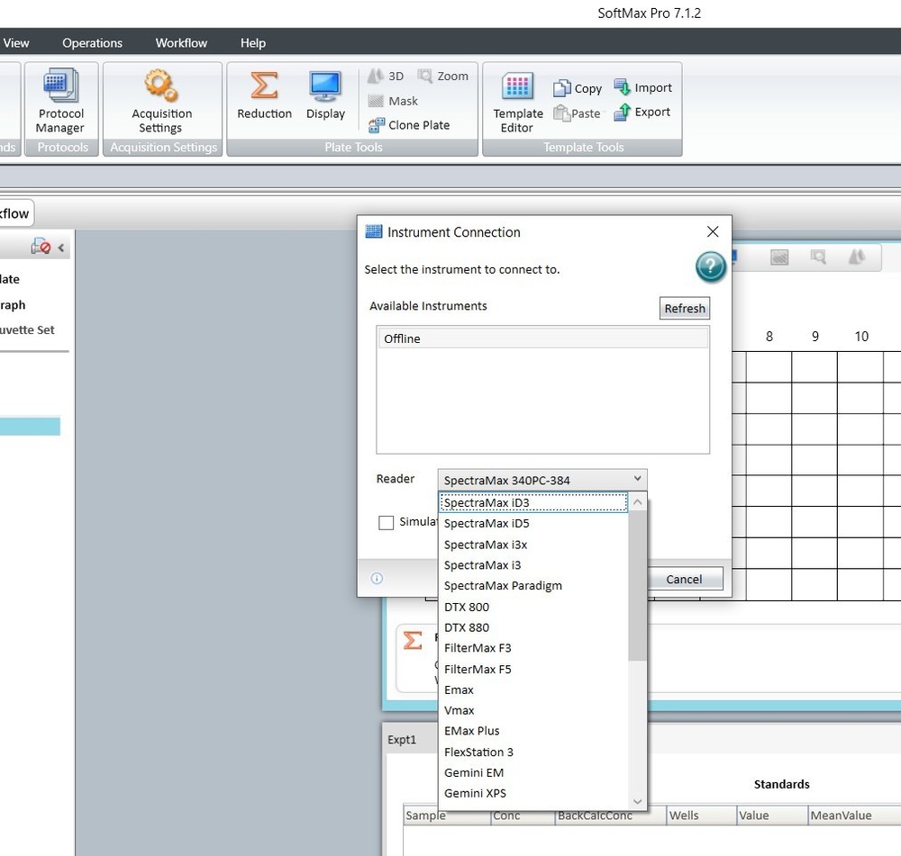
Task: Click the dropdown list scroll down arrow
Action: (637, 801)
